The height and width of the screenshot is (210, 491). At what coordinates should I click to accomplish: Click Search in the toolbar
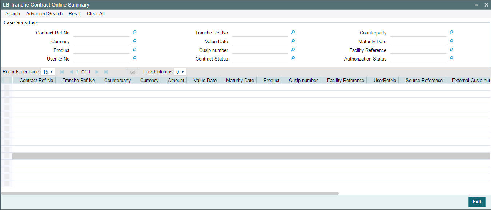point(13,13)
